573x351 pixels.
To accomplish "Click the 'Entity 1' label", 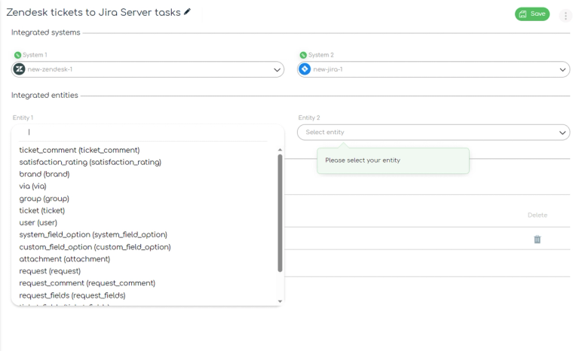I will tap(23, 118).
